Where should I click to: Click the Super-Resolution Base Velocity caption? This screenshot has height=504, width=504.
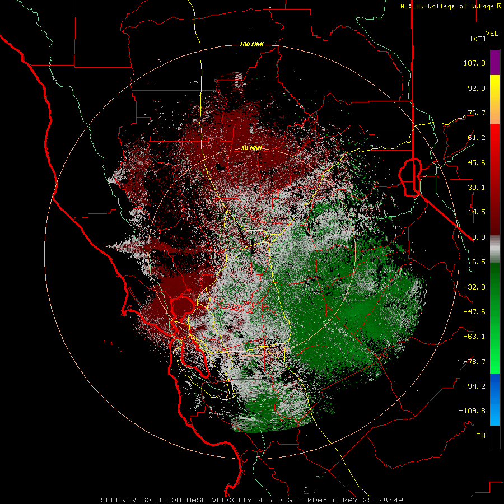252,500
